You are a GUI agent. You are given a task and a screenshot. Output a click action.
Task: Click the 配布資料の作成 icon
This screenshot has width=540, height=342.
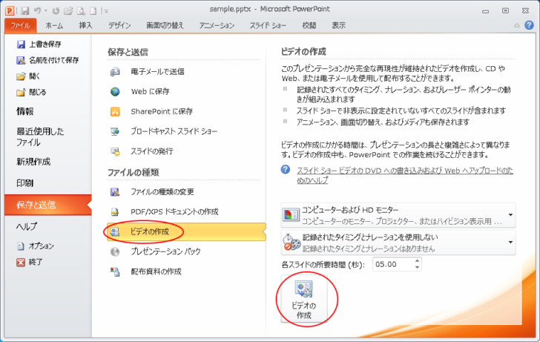click(x=115, y=272)
